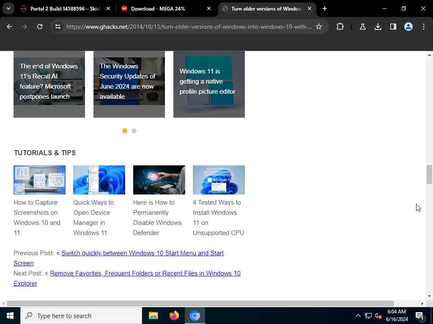The width and height of the screenshot is (433, 324).
Task: Open the Unsupported CPU install thumbnail image
Action: coord(219,180)
